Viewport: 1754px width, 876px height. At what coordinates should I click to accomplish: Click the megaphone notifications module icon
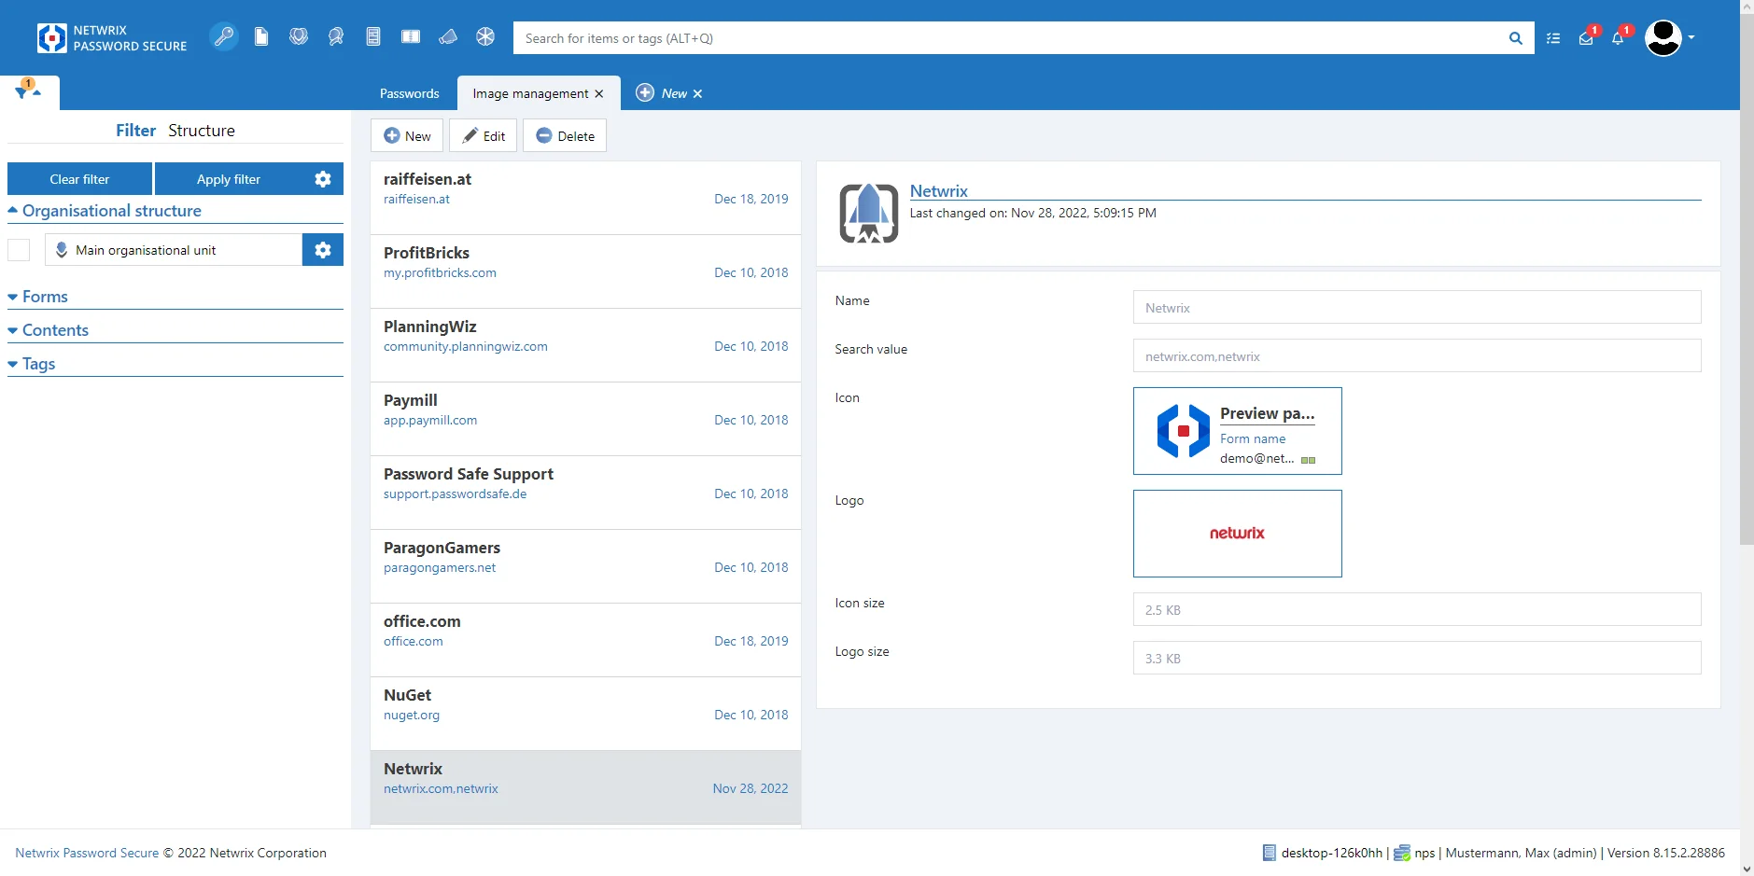448,37
